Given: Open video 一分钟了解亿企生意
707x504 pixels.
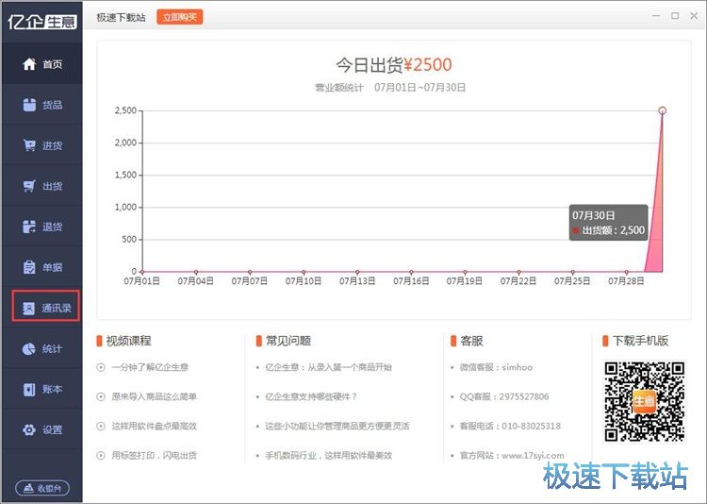Looking at the screenshot, I should coord(150,367).
